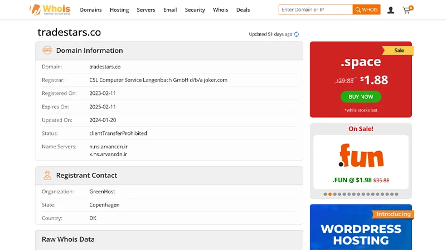Open the Servers menu
446x250 pixels.
(x=146, y=10)
